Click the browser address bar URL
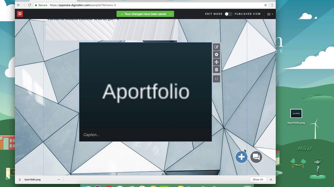The height and width of the screenshot is (187, 334). tap(83, 5)
